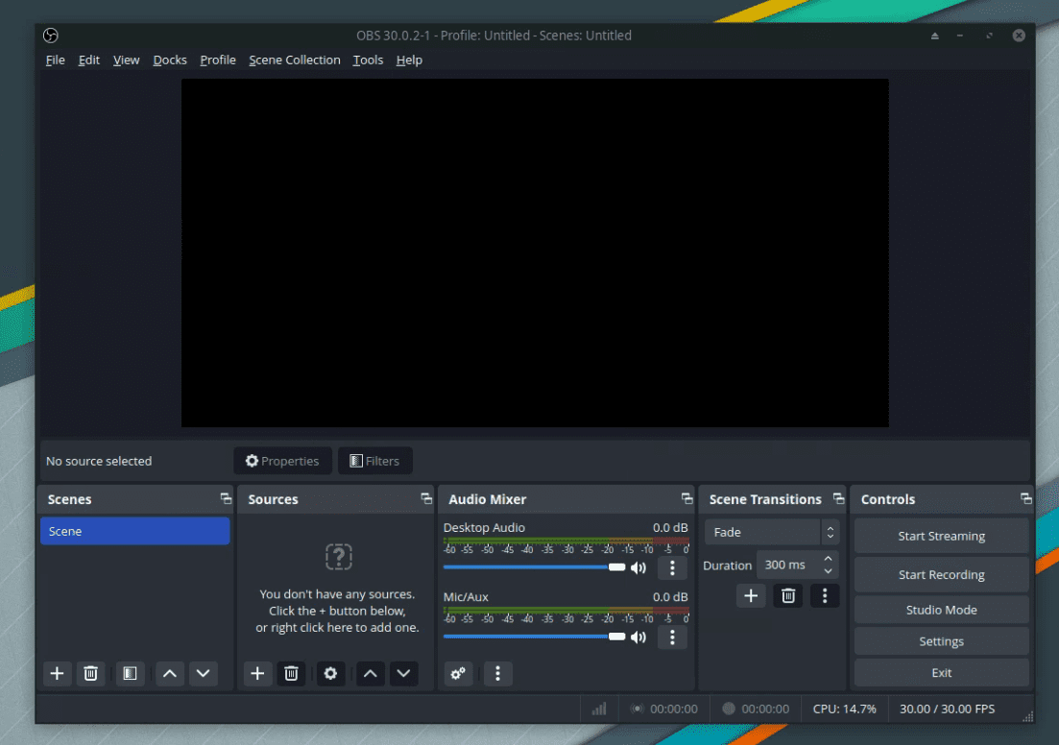Open the Fade transition dropdown
The image size is (1059, 745).
tap(772, 532)
